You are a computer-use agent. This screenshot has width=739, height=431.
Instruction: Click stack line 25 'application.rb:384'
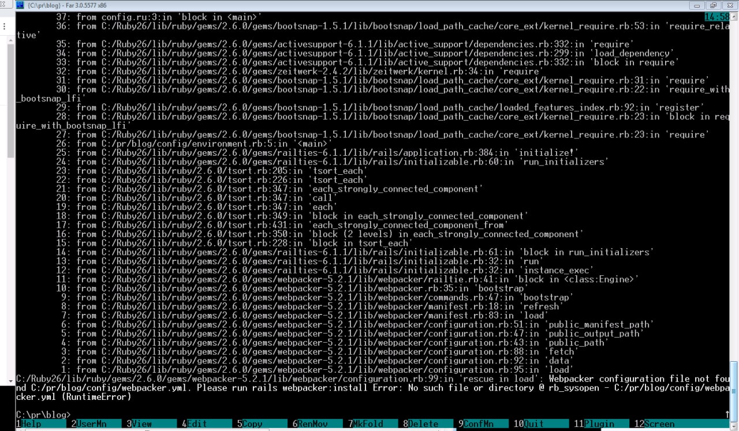tap(318, 153)
